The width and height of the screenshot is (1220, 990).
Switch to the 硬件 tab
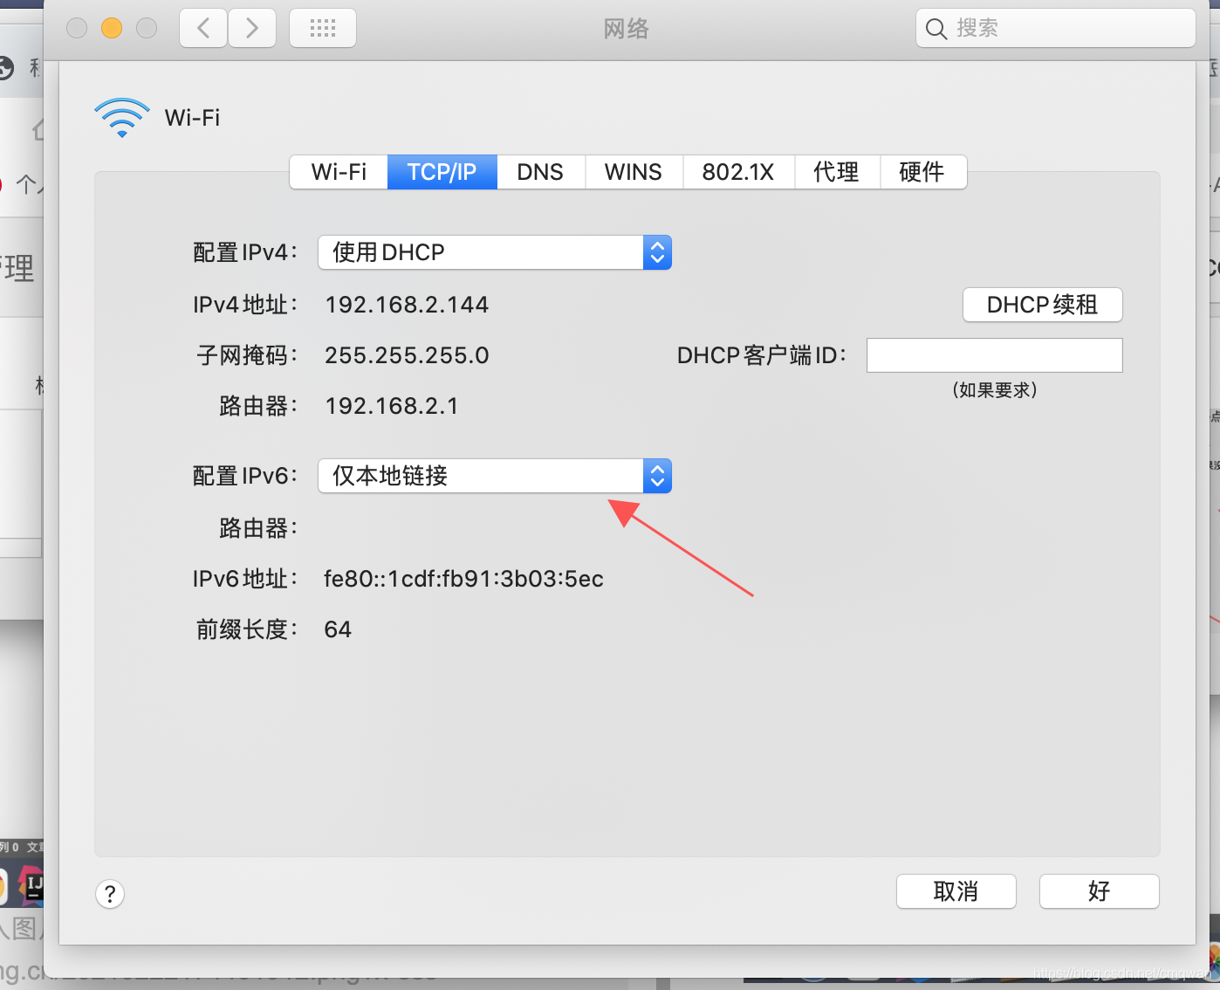[x=922, y=172]
